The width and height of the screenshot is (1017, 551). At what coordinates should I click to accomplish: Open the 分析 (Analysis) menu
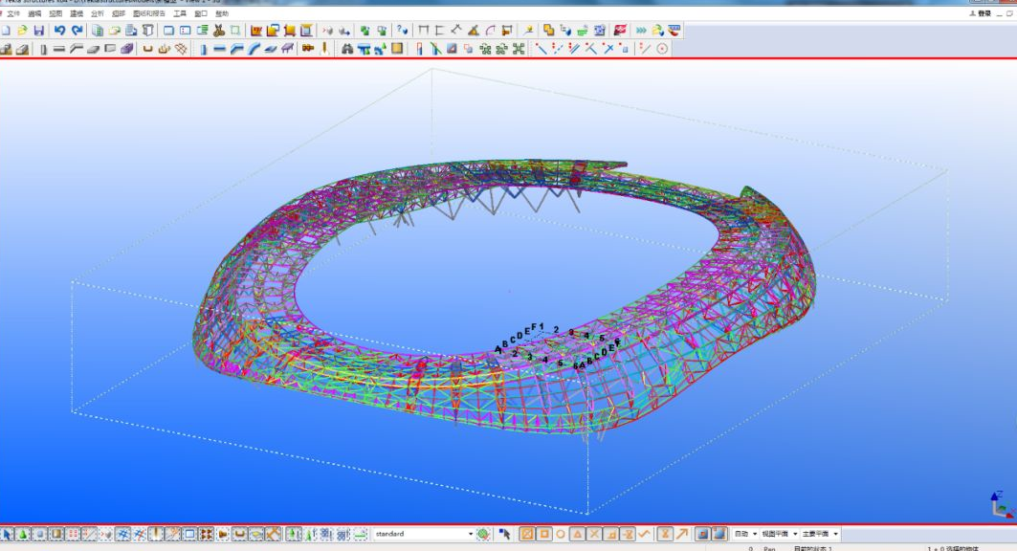tap(98, 13)
